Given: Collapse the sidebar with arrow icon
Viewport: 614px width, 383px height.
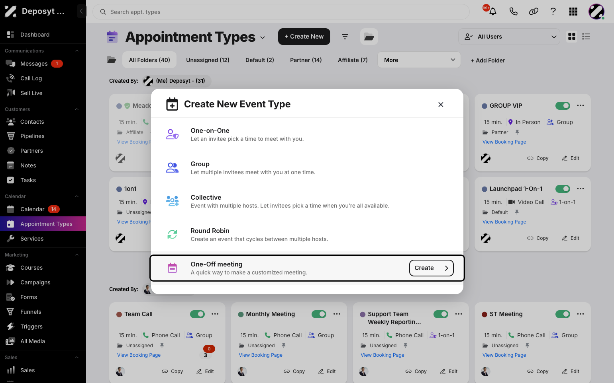Looking at the screenshot, I should coord(81,11).
